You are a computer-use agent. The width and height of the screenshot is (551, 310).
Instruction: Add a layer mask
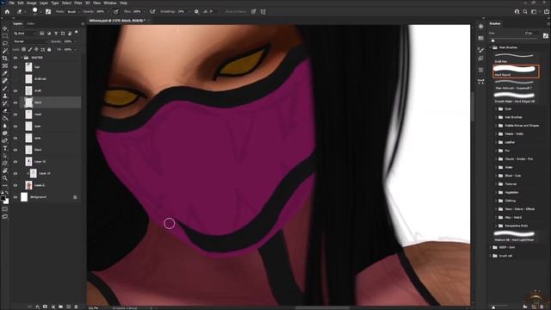coord(45,307)
